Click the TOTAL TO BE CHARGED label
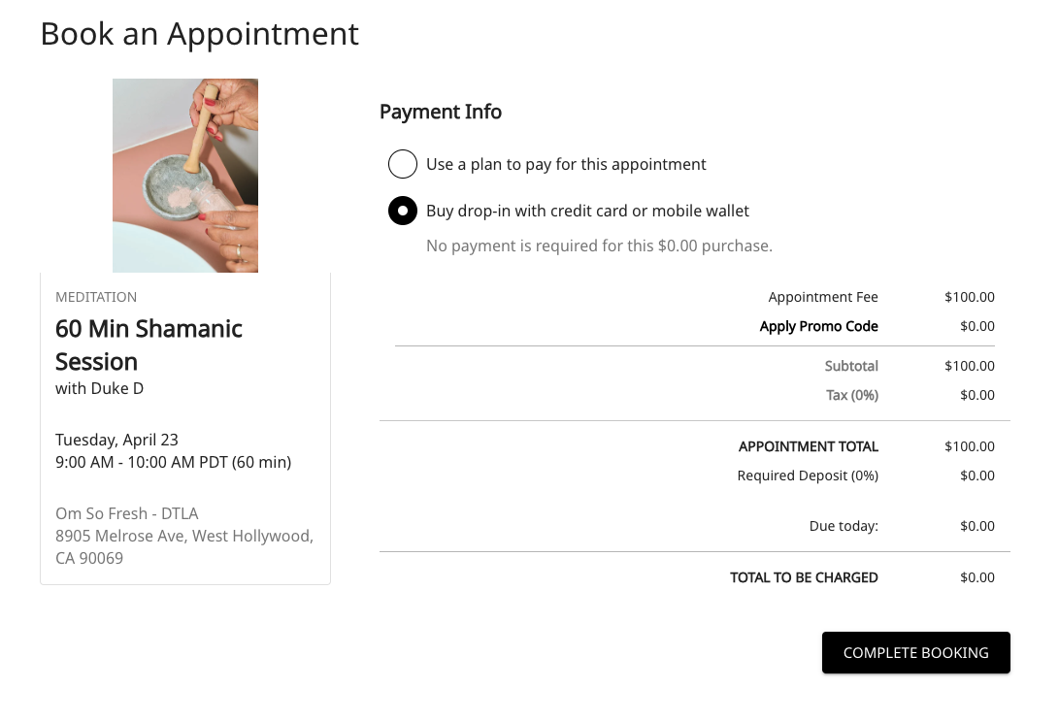1059x721 pixels. (x=803, y=577)
